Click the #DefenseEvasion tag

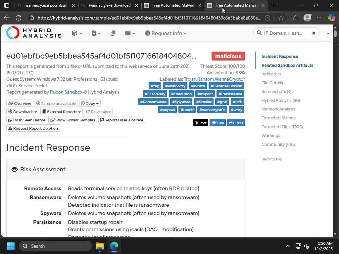tap(226, 86)
